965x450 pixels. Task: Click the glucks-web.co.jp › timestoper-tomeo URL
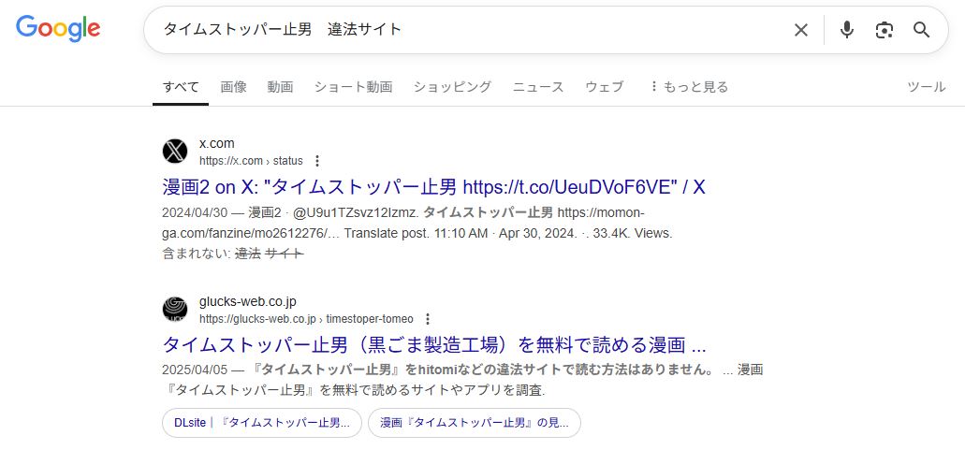click(x=306, y=319)
